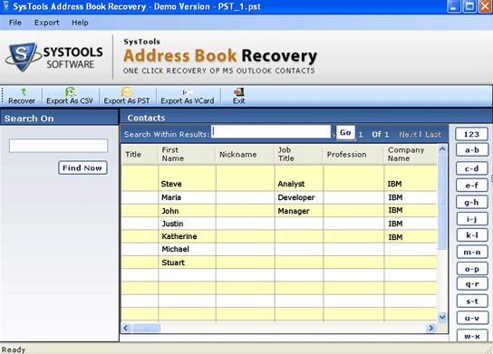
Task: Open the Export menu
Action: coord(46,23)
